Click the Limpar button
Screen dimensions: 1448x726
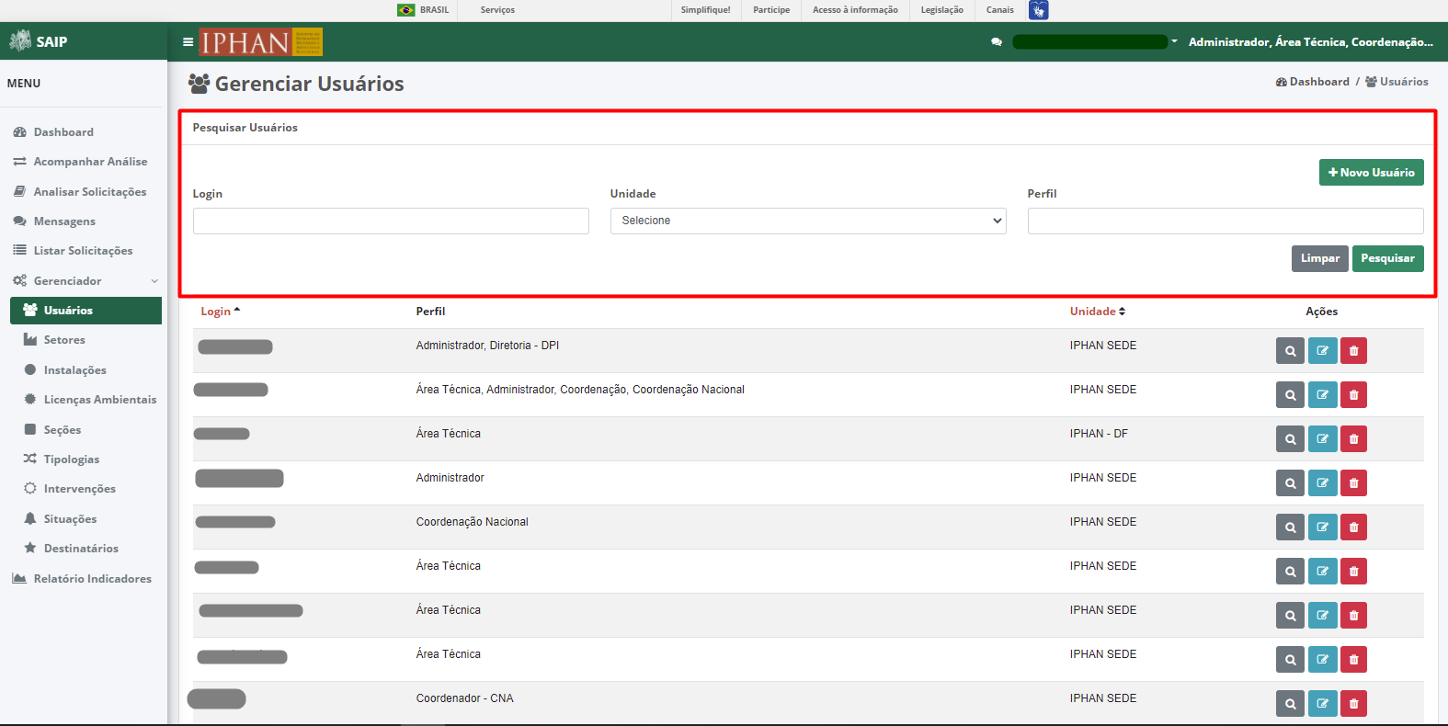(1319, 259)
